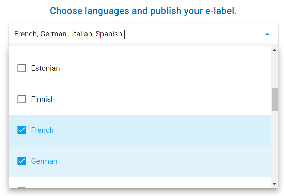Screen dimensions: 284x196
Task: Click the 'Choose languages and publish' heading
Action: (143, 11)
